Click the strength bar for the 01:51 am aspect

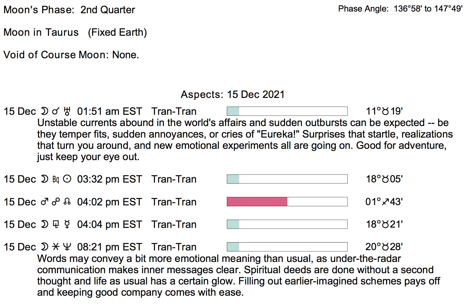pos(287,111)
